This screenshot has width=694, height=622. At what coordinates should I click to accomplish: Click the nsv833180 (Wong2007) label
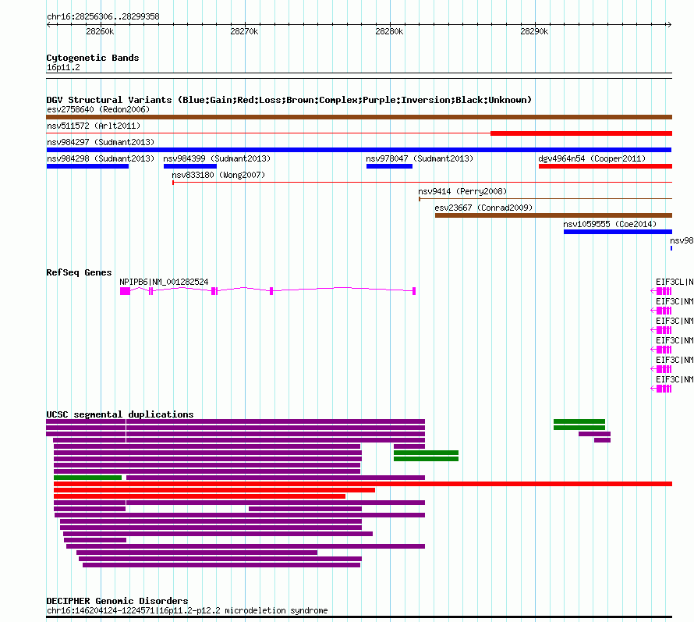[x=218, y=175]
